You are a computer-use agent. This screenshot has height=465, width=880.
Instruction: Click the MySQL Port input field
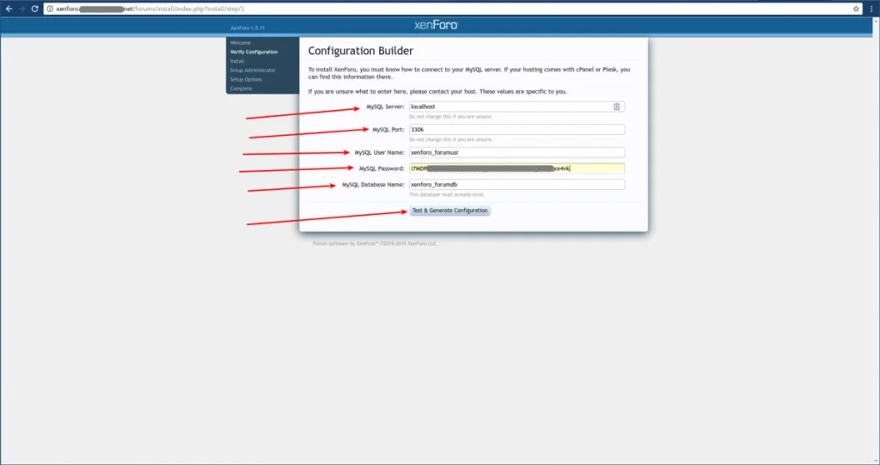pyautogui.click(x=516, y=130)
